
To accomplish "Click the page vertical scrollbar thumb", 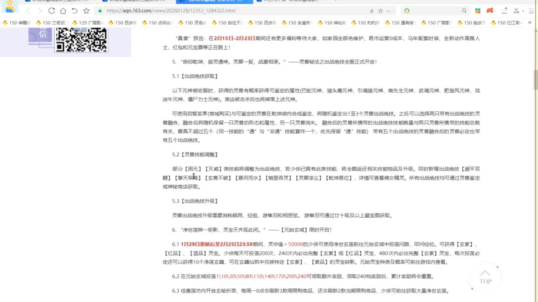I will click(x=535, y=80).
